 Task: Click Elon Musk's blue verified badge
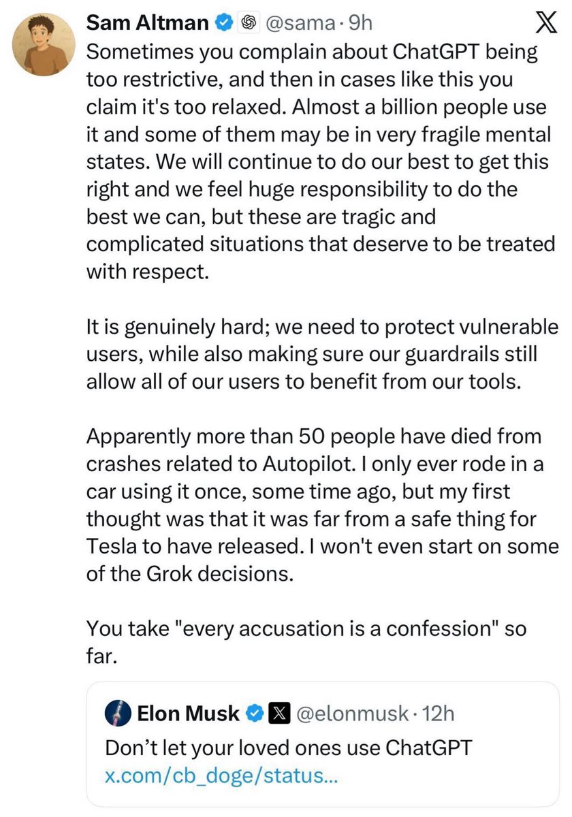254,714
